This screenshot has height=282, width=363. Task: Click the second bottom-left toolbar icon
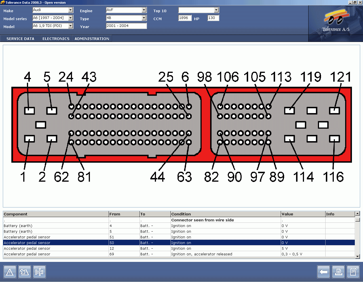(24, 272)
